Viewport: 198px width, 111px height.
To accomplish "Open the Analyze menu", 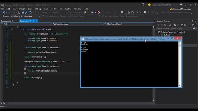I will point(68,9).
